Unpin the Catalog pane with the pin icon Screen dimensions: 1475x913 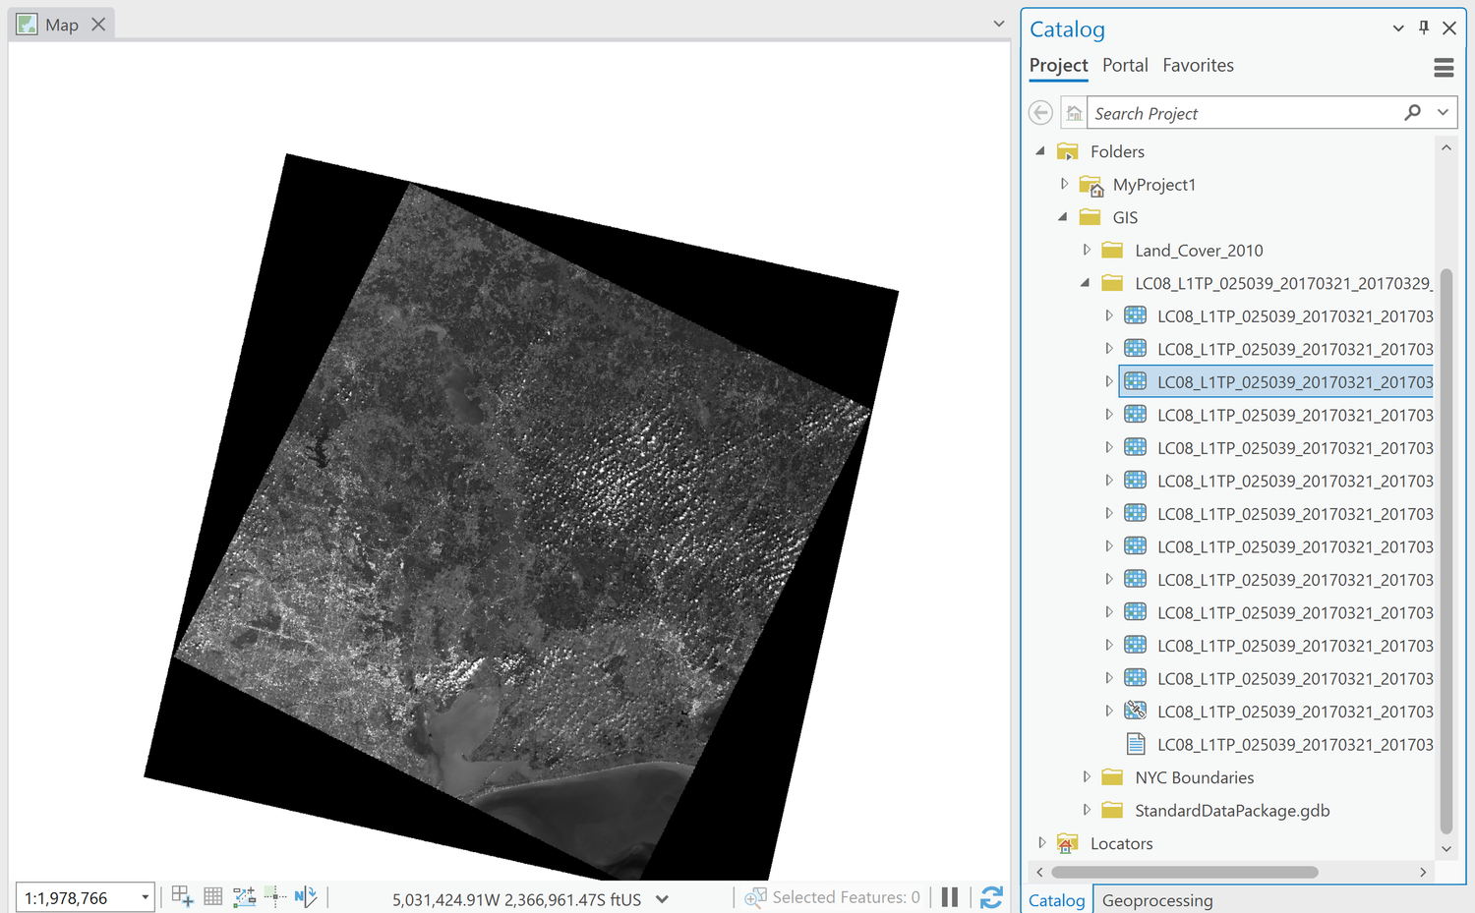(1423, 28)
